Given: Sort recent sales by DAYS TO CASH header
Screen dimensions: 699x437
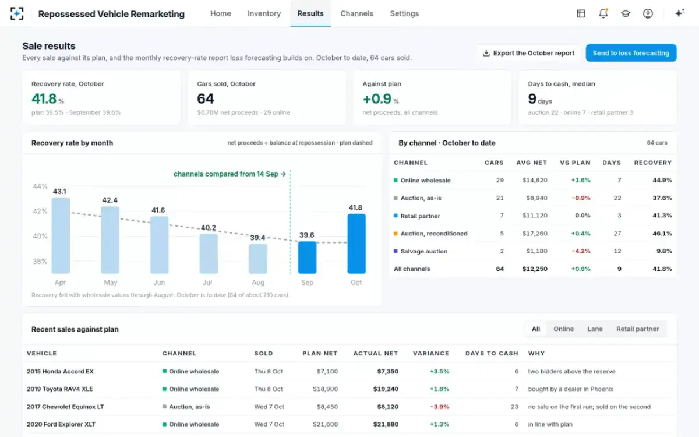Looking at the screenshot, I should point(492,354).
